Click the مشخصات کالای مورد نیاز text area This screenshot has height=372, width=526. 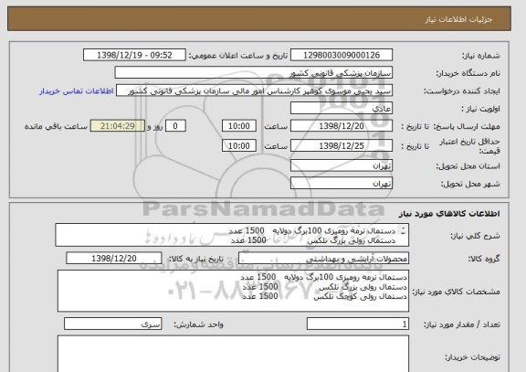click(x=233, y=291)
